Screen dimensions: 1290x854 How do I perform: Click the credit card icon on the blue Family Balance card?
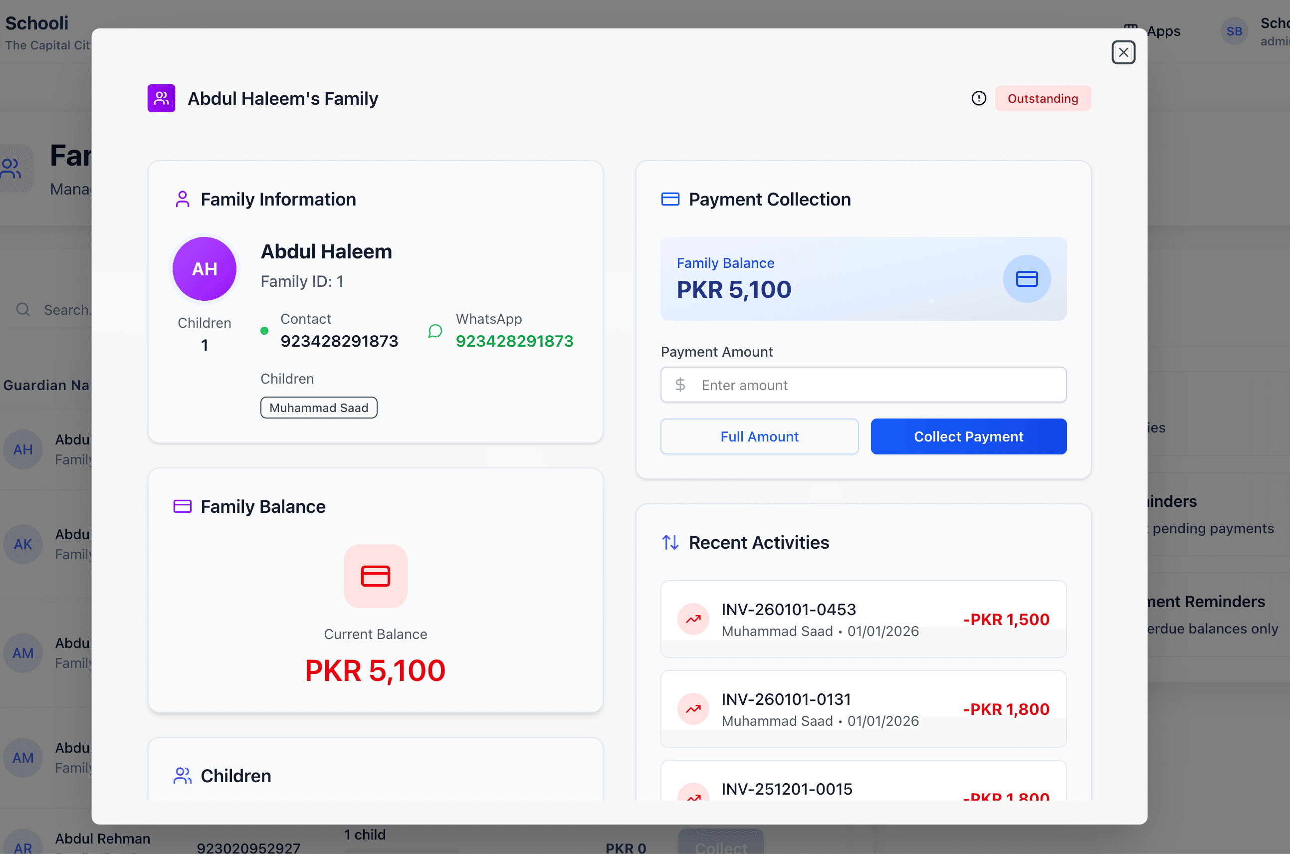(1027, 278)
